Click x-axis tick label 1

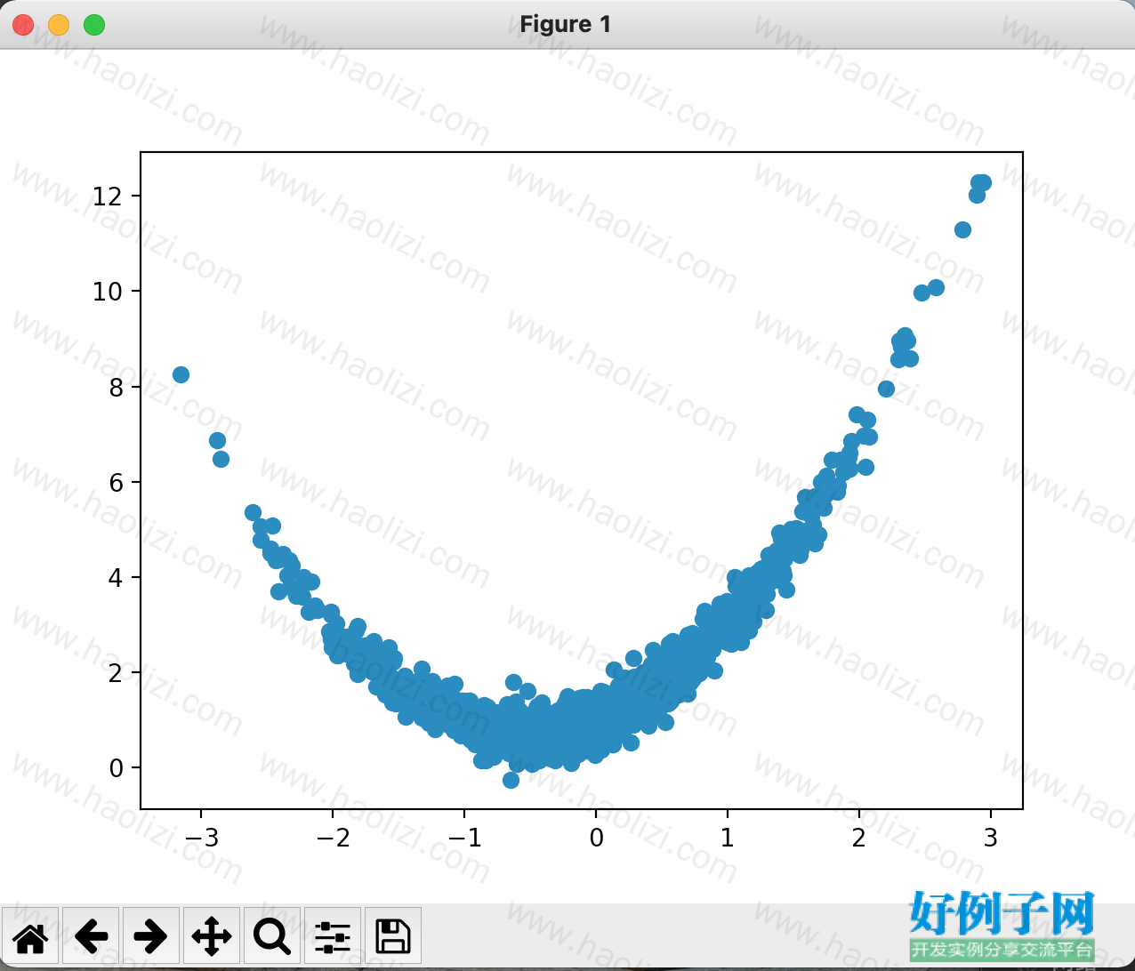728,838
